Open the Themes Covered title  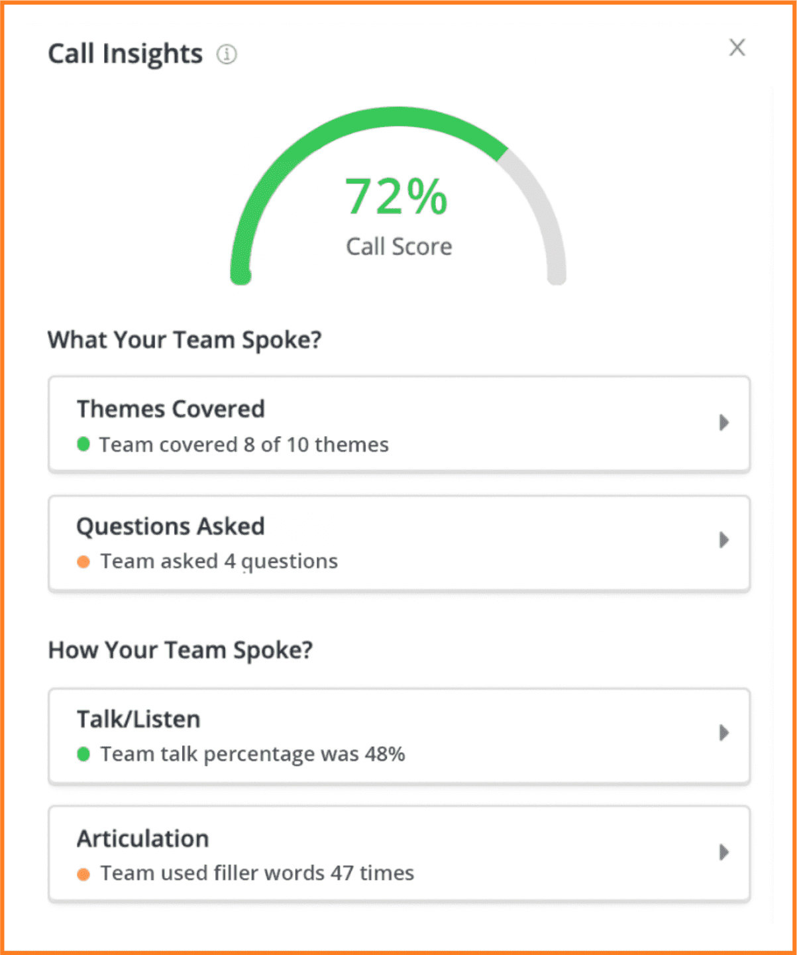(x=171, y=410)
